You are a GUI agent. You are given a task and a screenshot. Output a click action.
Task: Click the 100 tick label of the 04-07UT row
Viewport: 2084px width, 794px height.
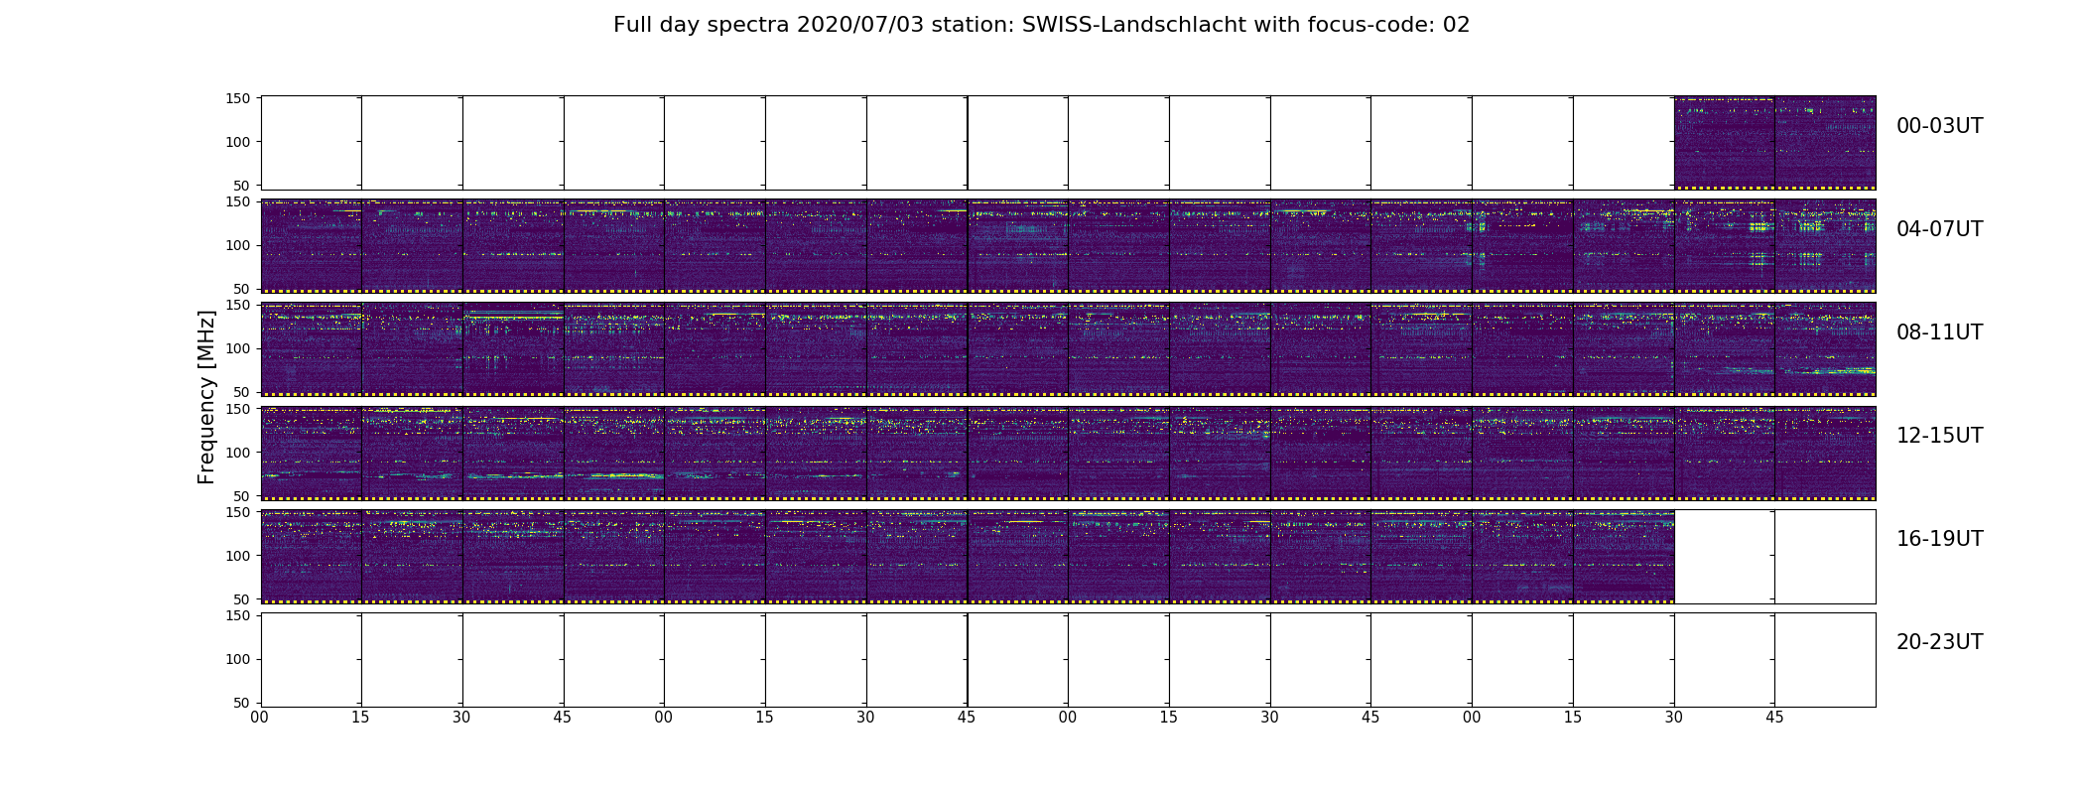pos(238,245)
